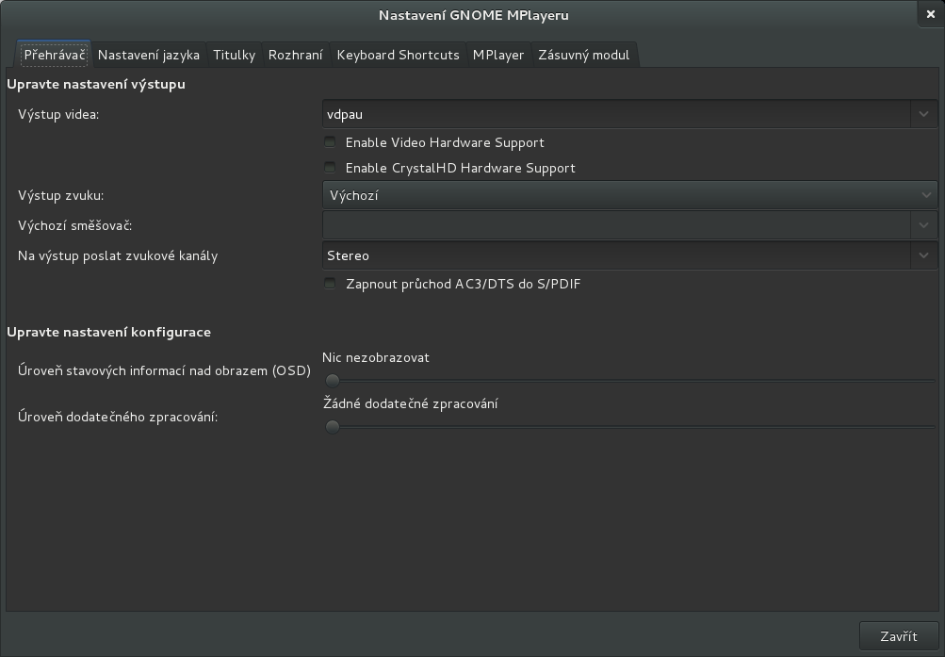945x657 pixels.
Task: Click the Žádné dodatečné zpracování value text
Action: 411,403
